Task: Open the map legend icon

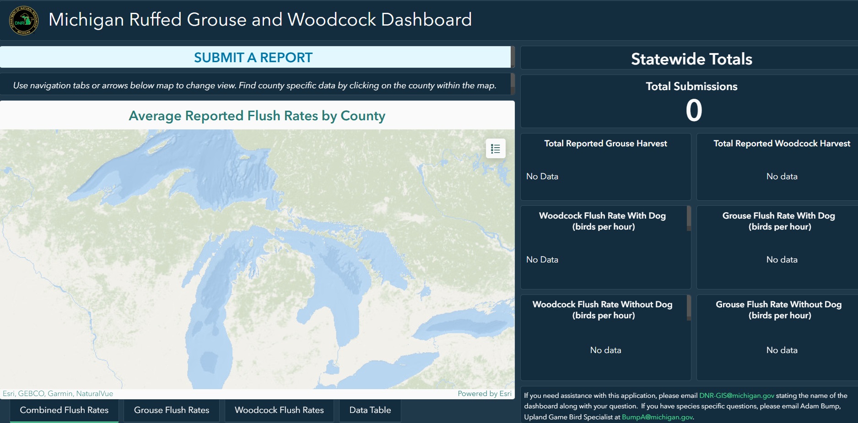Action: point(495,149)
